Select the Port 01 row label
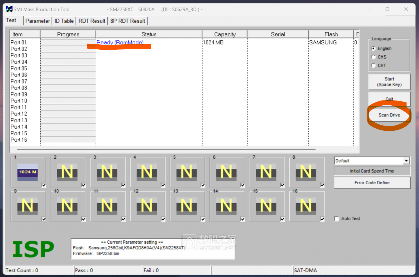 point(19,42)
